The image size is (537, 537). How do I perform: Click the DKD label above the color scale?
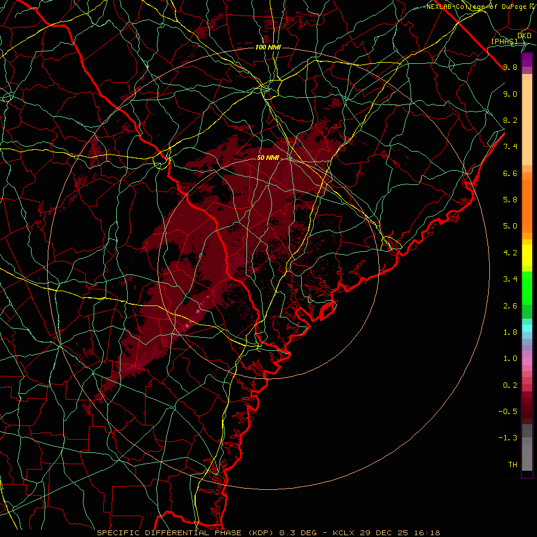pos(524,36)
